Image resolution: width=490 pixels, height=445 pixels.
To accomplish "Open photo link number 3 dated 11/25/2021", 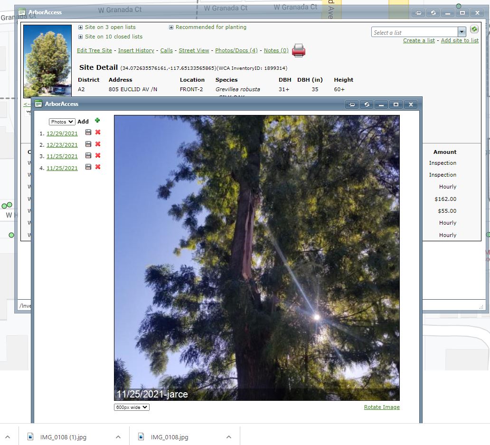I will tap(62, 156).
